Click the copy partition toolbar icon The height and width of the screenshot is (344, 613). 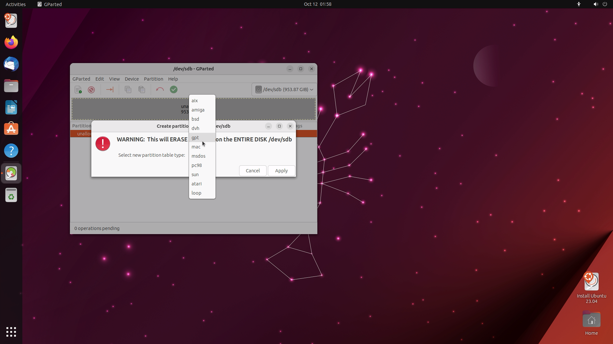pos(128,90)
